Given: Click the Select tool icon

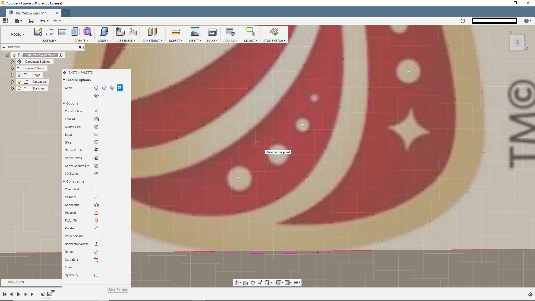Looking at the screenshot, I should tap(251, 31).
